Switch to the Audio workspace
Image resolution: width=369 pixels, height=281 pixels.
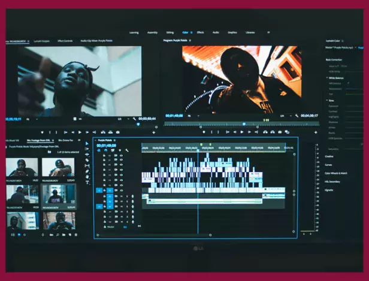(216, 32)
